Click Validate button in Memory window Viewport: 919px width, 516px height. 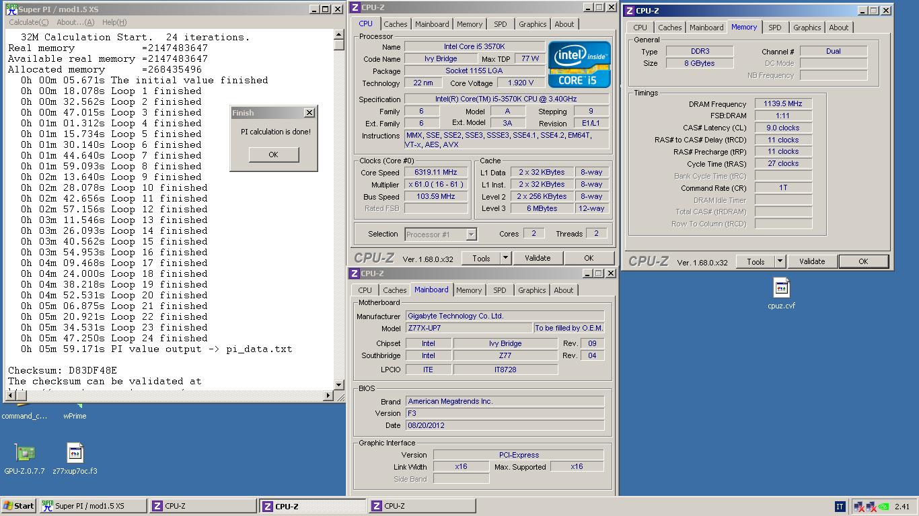click(x=812, y=262)
